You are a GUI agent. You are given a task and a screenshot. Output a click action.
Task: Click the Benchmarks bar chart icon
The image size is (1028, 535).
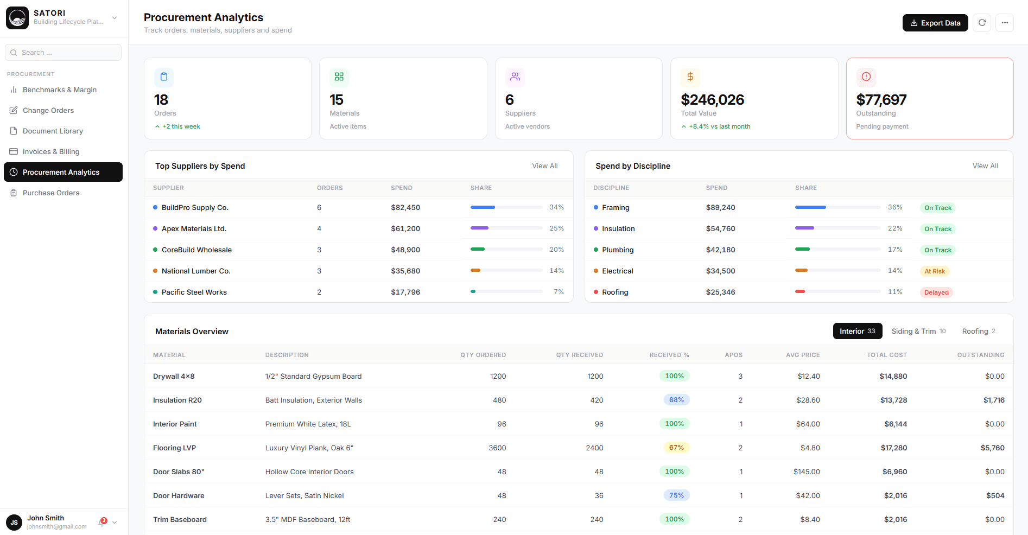(x=14, y=90)
